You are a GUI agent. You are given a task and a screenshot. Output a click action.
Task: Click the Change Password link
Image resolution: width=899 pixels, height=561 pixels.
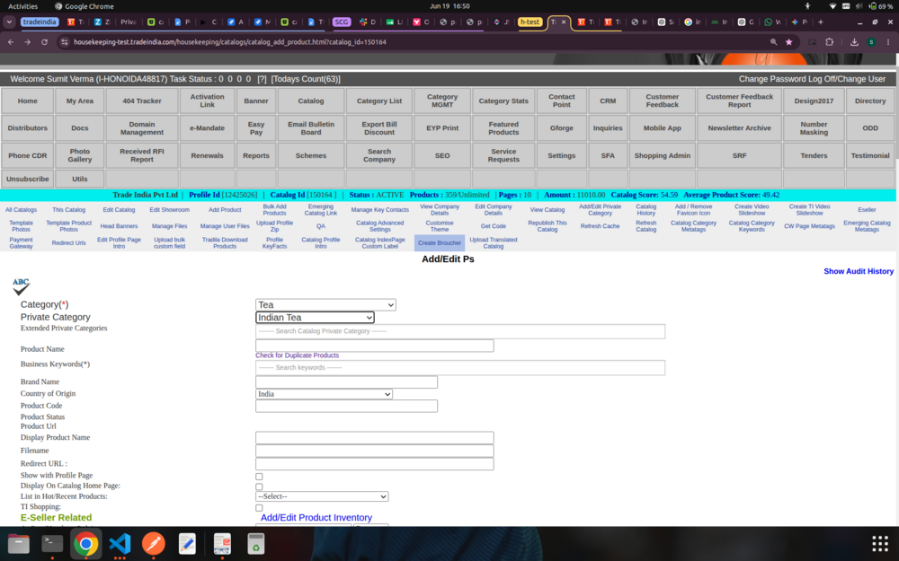tap(771, 79)
